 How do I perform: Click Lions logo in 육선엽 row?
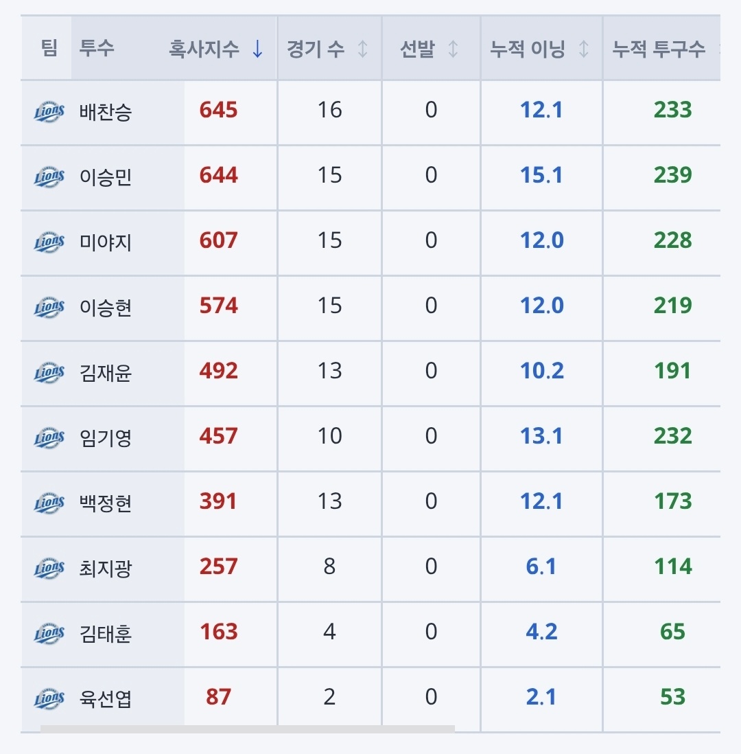click(x=49, y=698)
